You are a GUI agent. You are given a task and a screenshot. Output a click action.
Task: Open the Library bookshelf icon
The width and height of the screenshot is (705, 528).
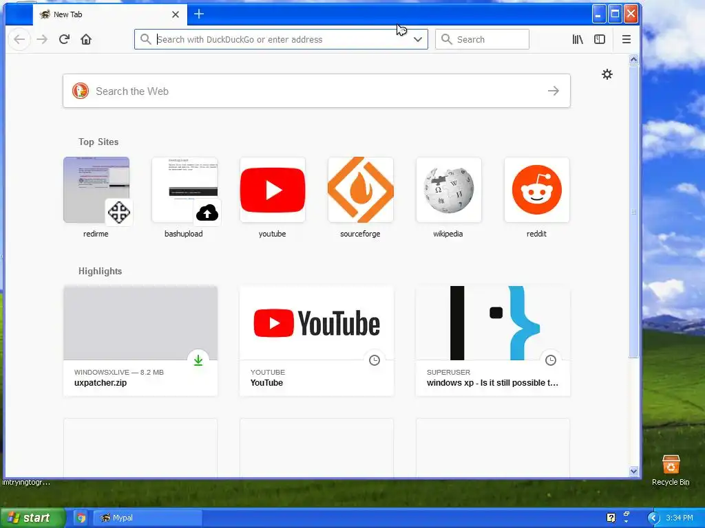pos(578,39)
